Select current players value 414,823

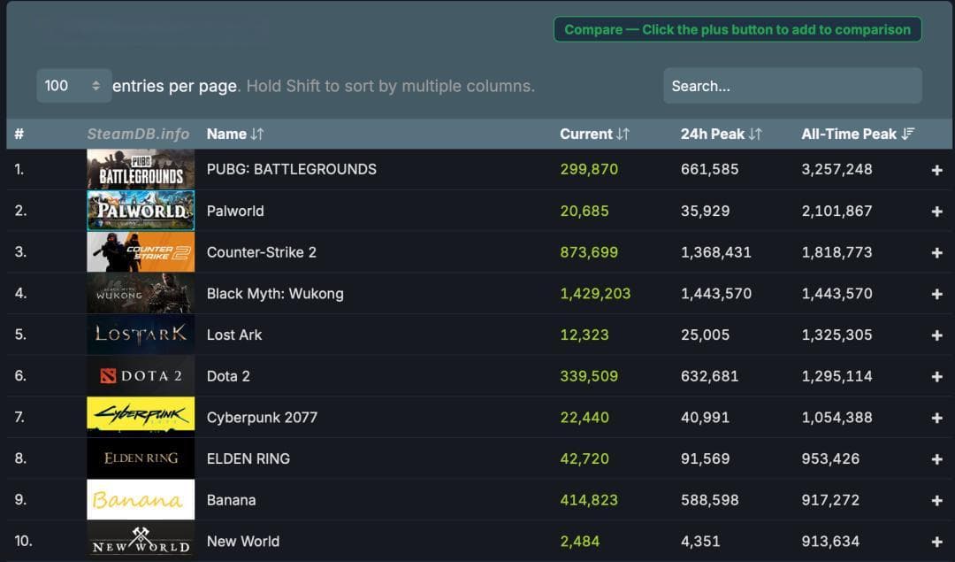click(589, 500)
